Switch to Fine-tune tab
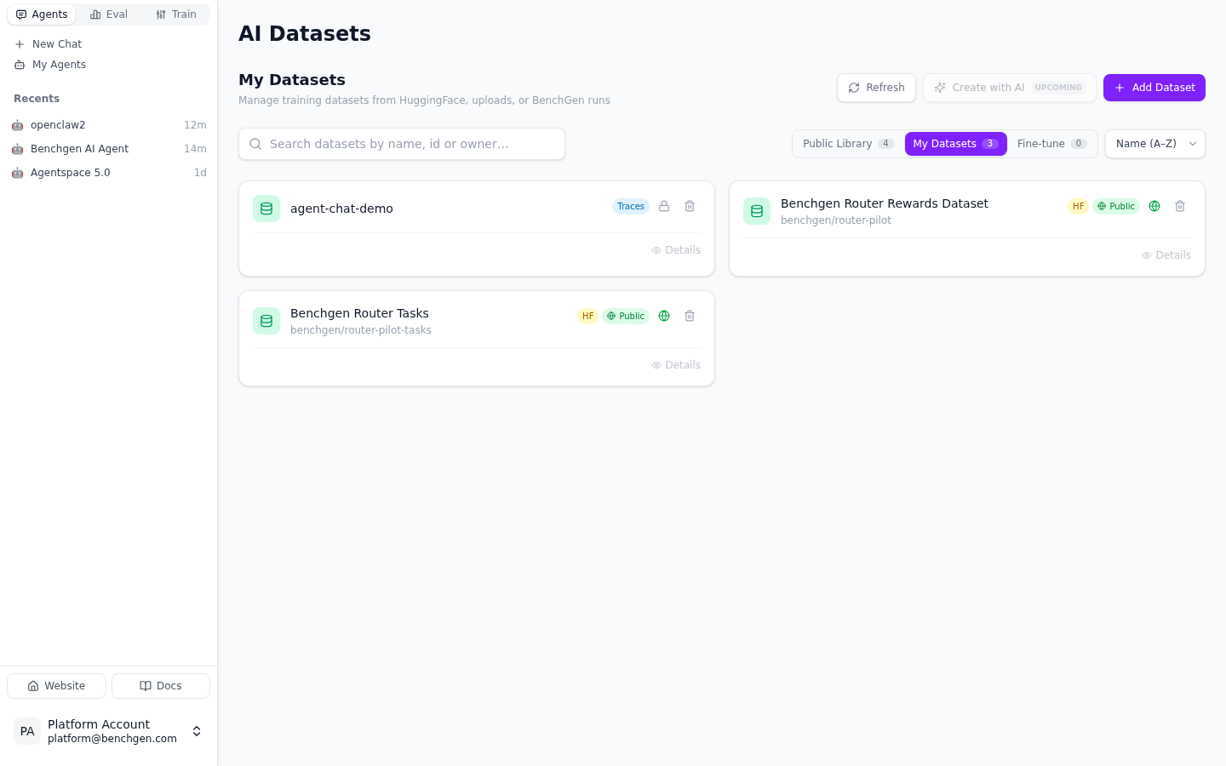 pos(1051,144)
